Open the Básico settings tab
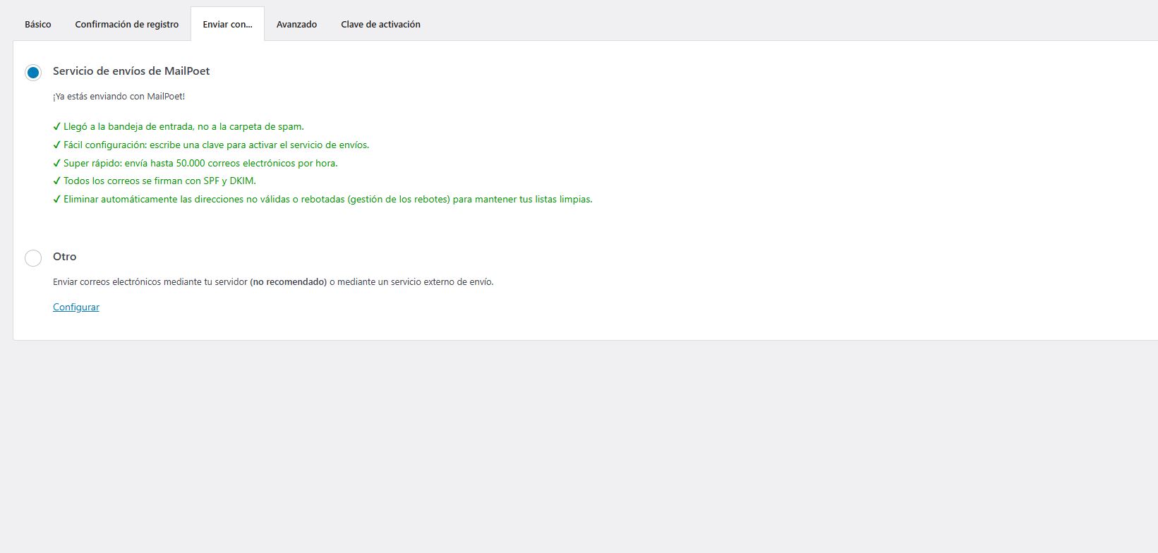 (x=38, y=24)
